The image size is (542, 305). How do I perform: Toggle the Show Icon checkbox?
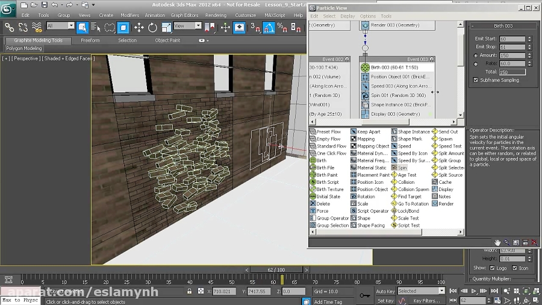[x=515, y=268]
